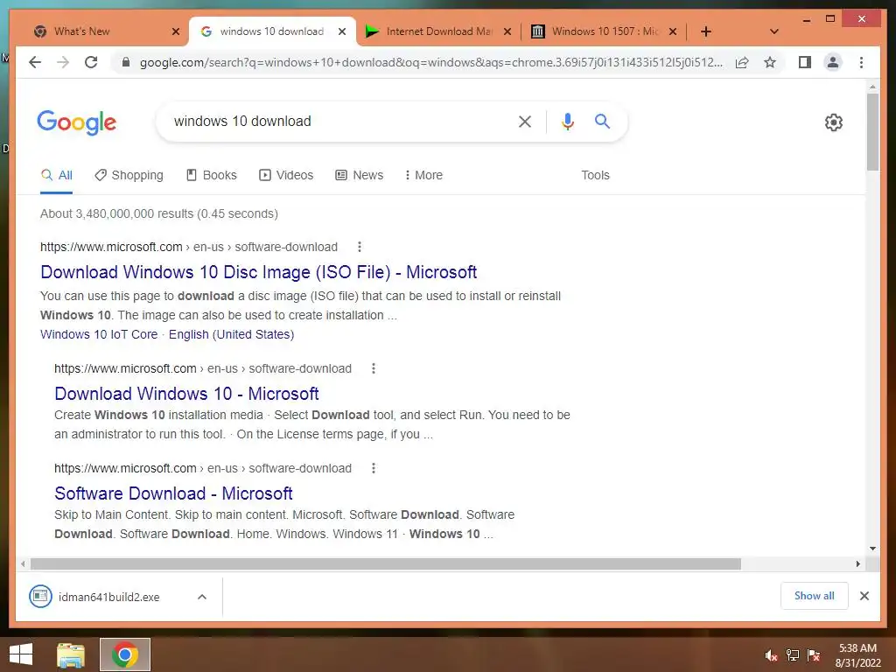Open the English (United States) sitelink
896x672 pixels.
pyautogui.click(x=231, y=334)
